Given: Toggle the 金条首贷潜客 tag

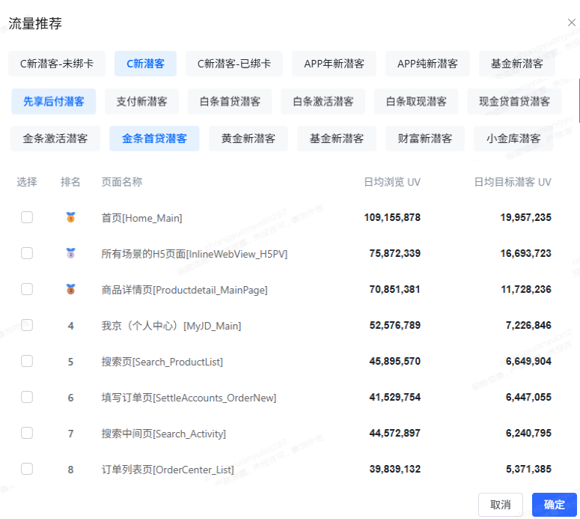Looking at the screenshot, I should (x=154, y=139).
